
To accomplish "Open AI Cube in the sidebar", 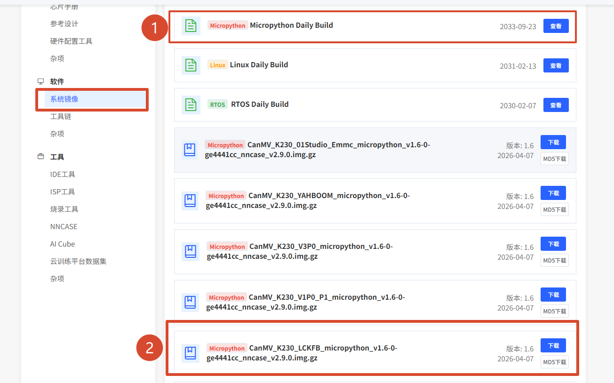I will click(x=63, y=244).
